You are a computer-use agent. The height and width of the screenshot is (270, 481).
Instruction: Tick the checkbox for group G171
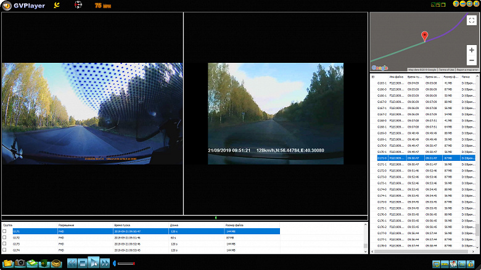[4, 231]
